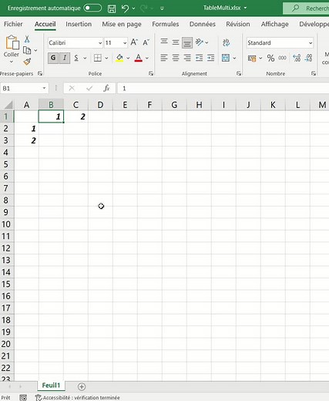This screenshot has width=329, height=401.
Task: Click the formula bar containing 1
Action: click(x=223, y=89)
